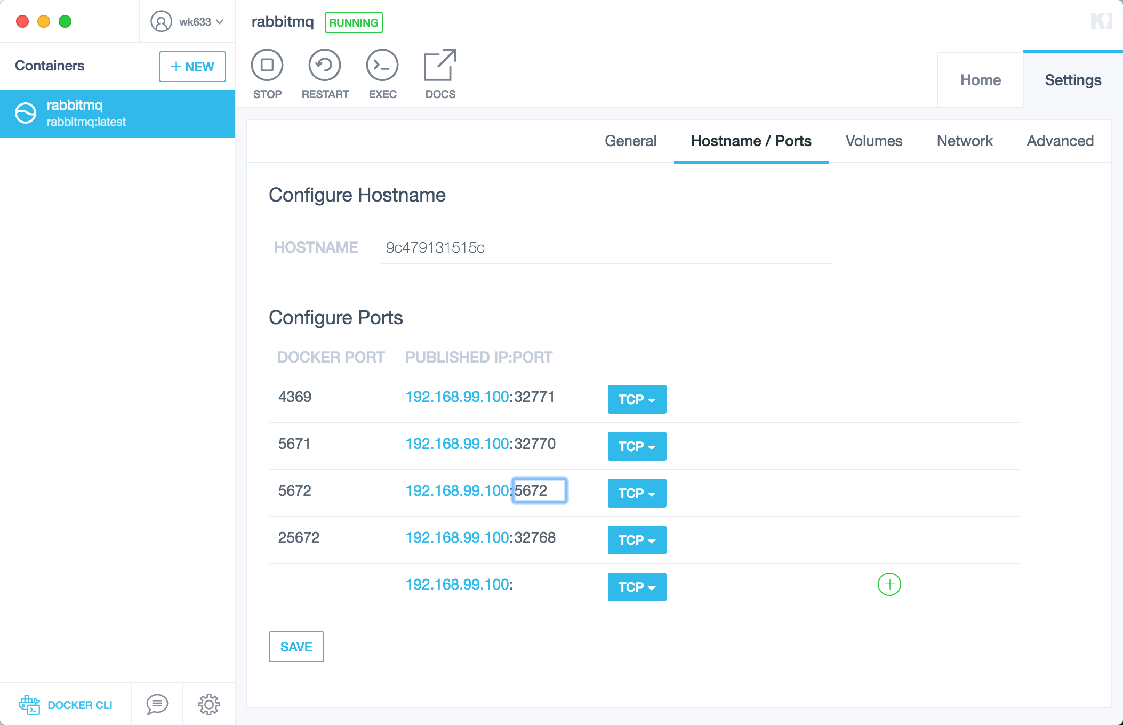Create a container with + NEW
The height and width of the screenshot is (725, 1123).
pos(192,67)
